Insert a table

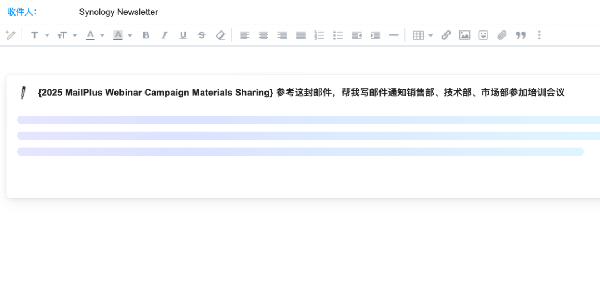418,35
